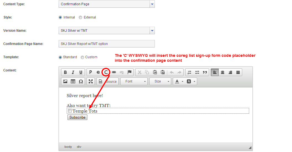Viewport: 292px width, 152px height.
Task: Select 'body' in the elements path
Action: tap(68, 147)
